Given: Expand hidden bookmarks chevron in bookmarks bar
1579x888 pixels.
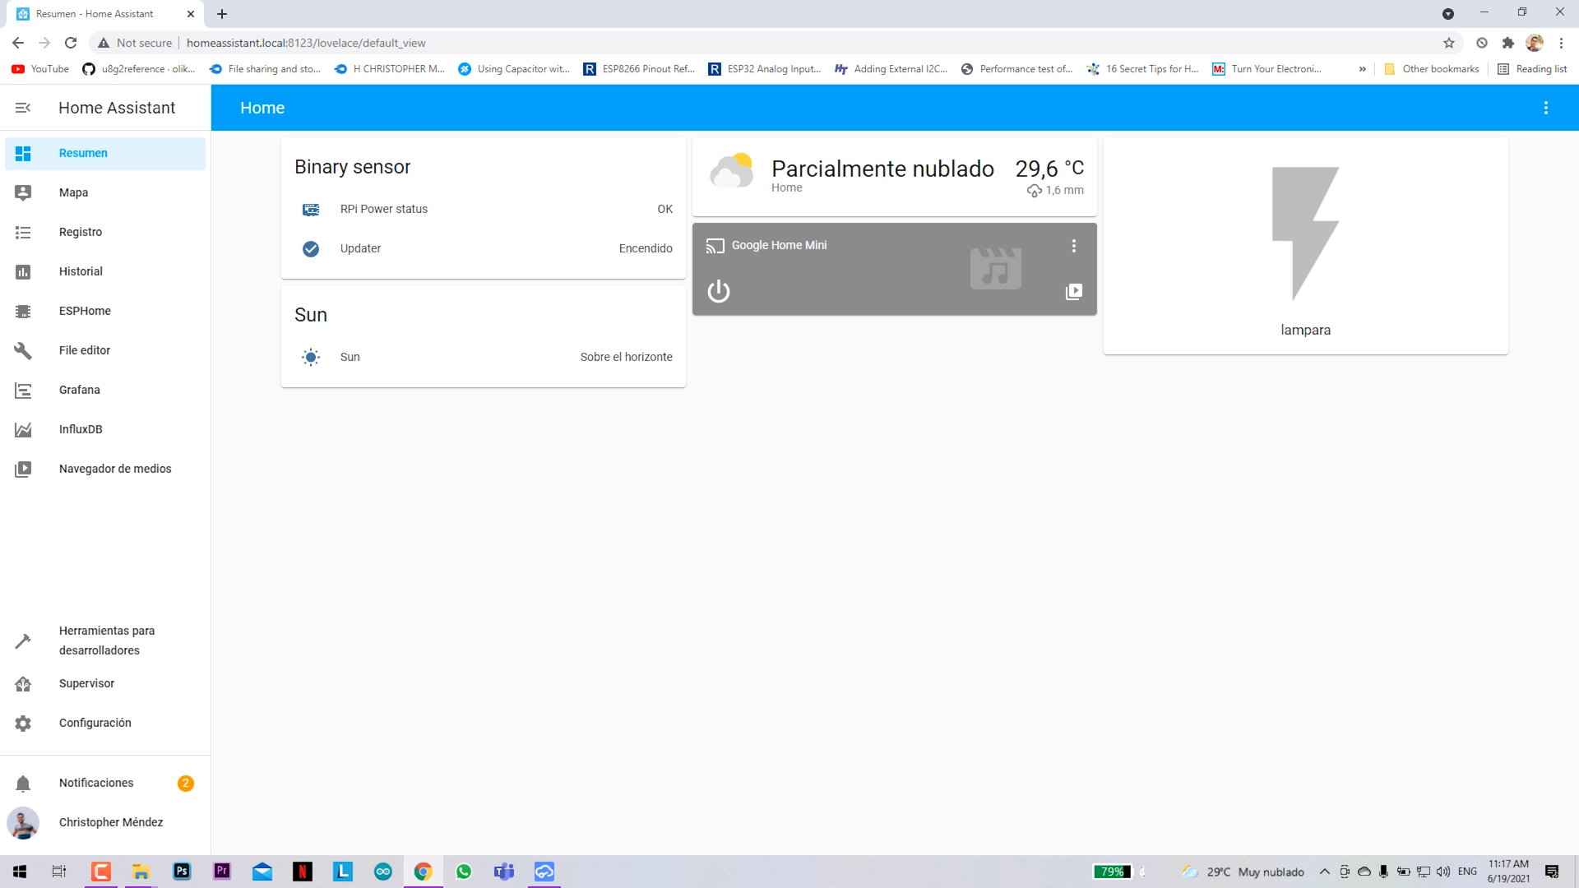Looking at the screenshot, I should coord(1362,69).
